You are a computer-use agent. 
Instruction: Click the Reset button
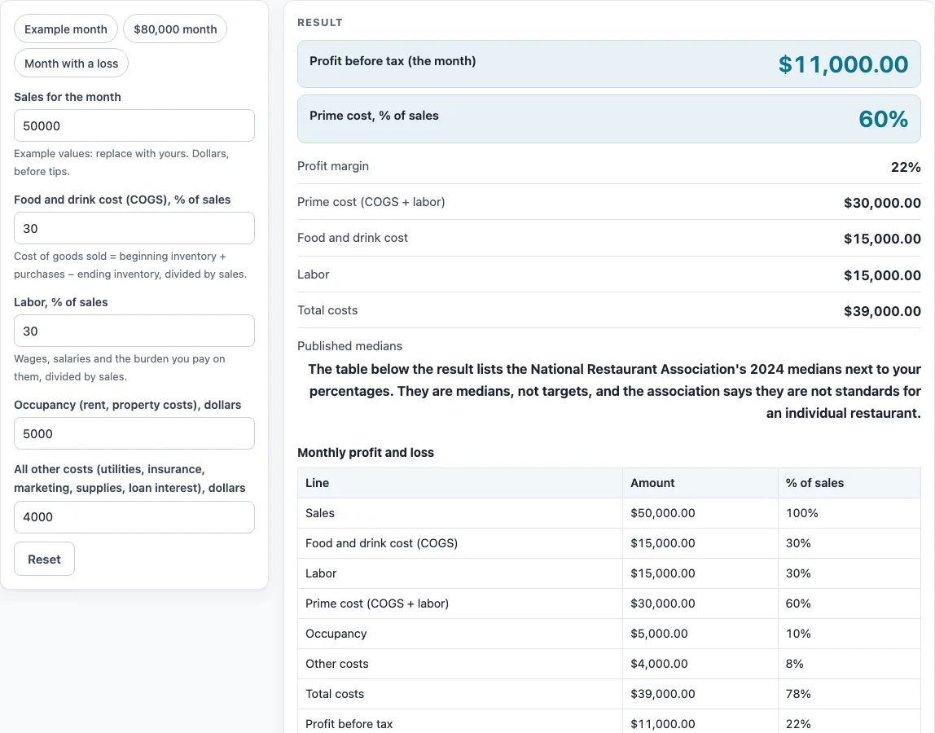click(x=44, y=559)
